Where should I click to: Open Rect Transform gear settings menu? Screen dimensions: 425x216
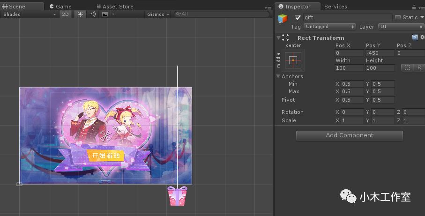pyautogui.click(x=422, y=37)
